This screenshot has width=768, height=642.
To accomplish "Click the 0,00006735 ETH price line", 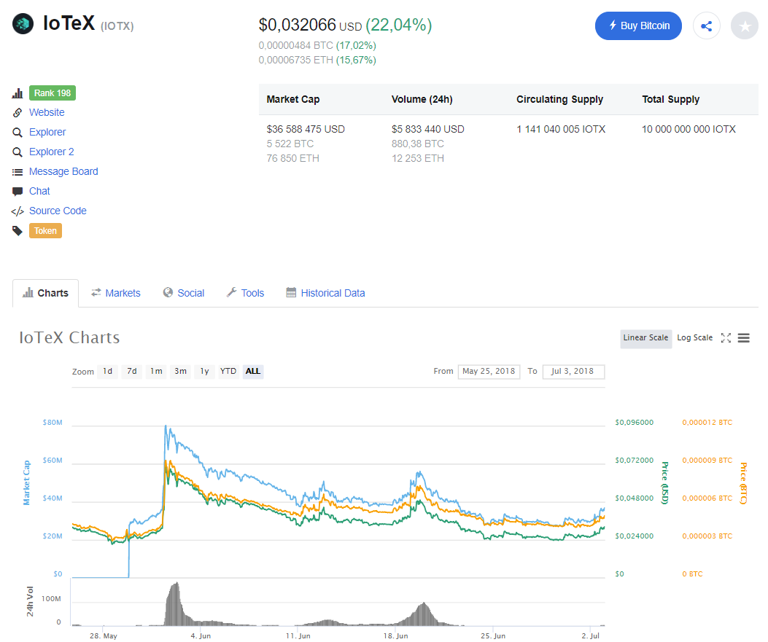I will point(317,60).
